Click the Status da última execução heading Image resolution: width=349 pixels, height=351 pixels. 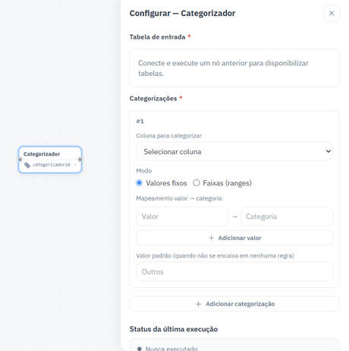coord(174,329)
